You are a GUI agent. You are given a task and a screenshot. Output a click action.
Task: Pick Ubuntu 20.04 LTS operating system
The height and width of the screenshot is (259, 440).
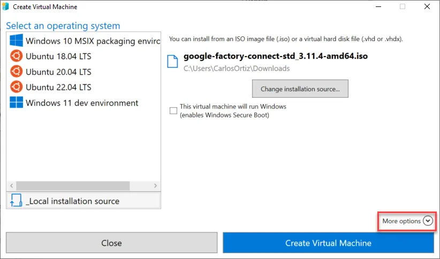click(84, 72)
